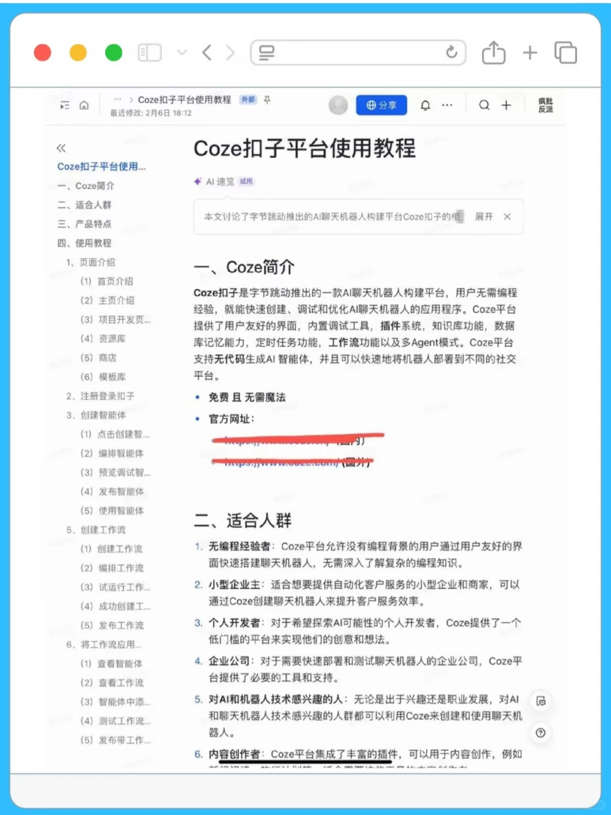611x815 pixels.
Task: Open the sidebar options dropdown chevron
Action: [x=182, y=53]
